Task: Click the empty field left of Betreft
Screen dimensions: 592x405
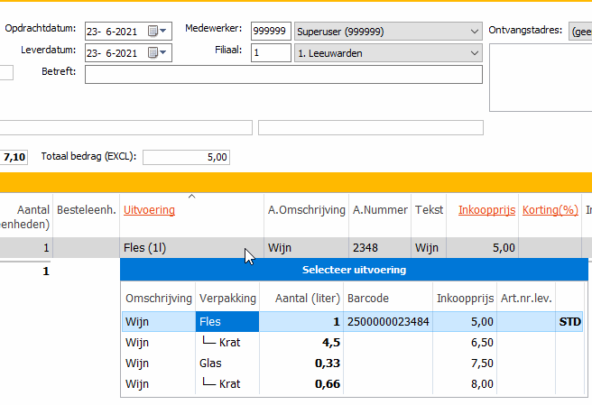Action: (x=6, y=72)
